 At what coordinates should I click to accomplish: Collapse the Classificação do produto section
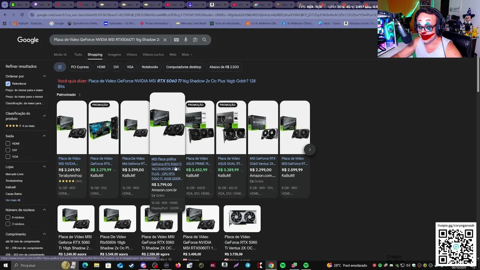(44, 116)
